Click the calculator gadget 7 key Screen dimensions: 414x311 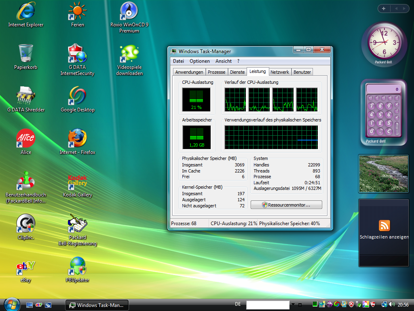tap(372, 106)
